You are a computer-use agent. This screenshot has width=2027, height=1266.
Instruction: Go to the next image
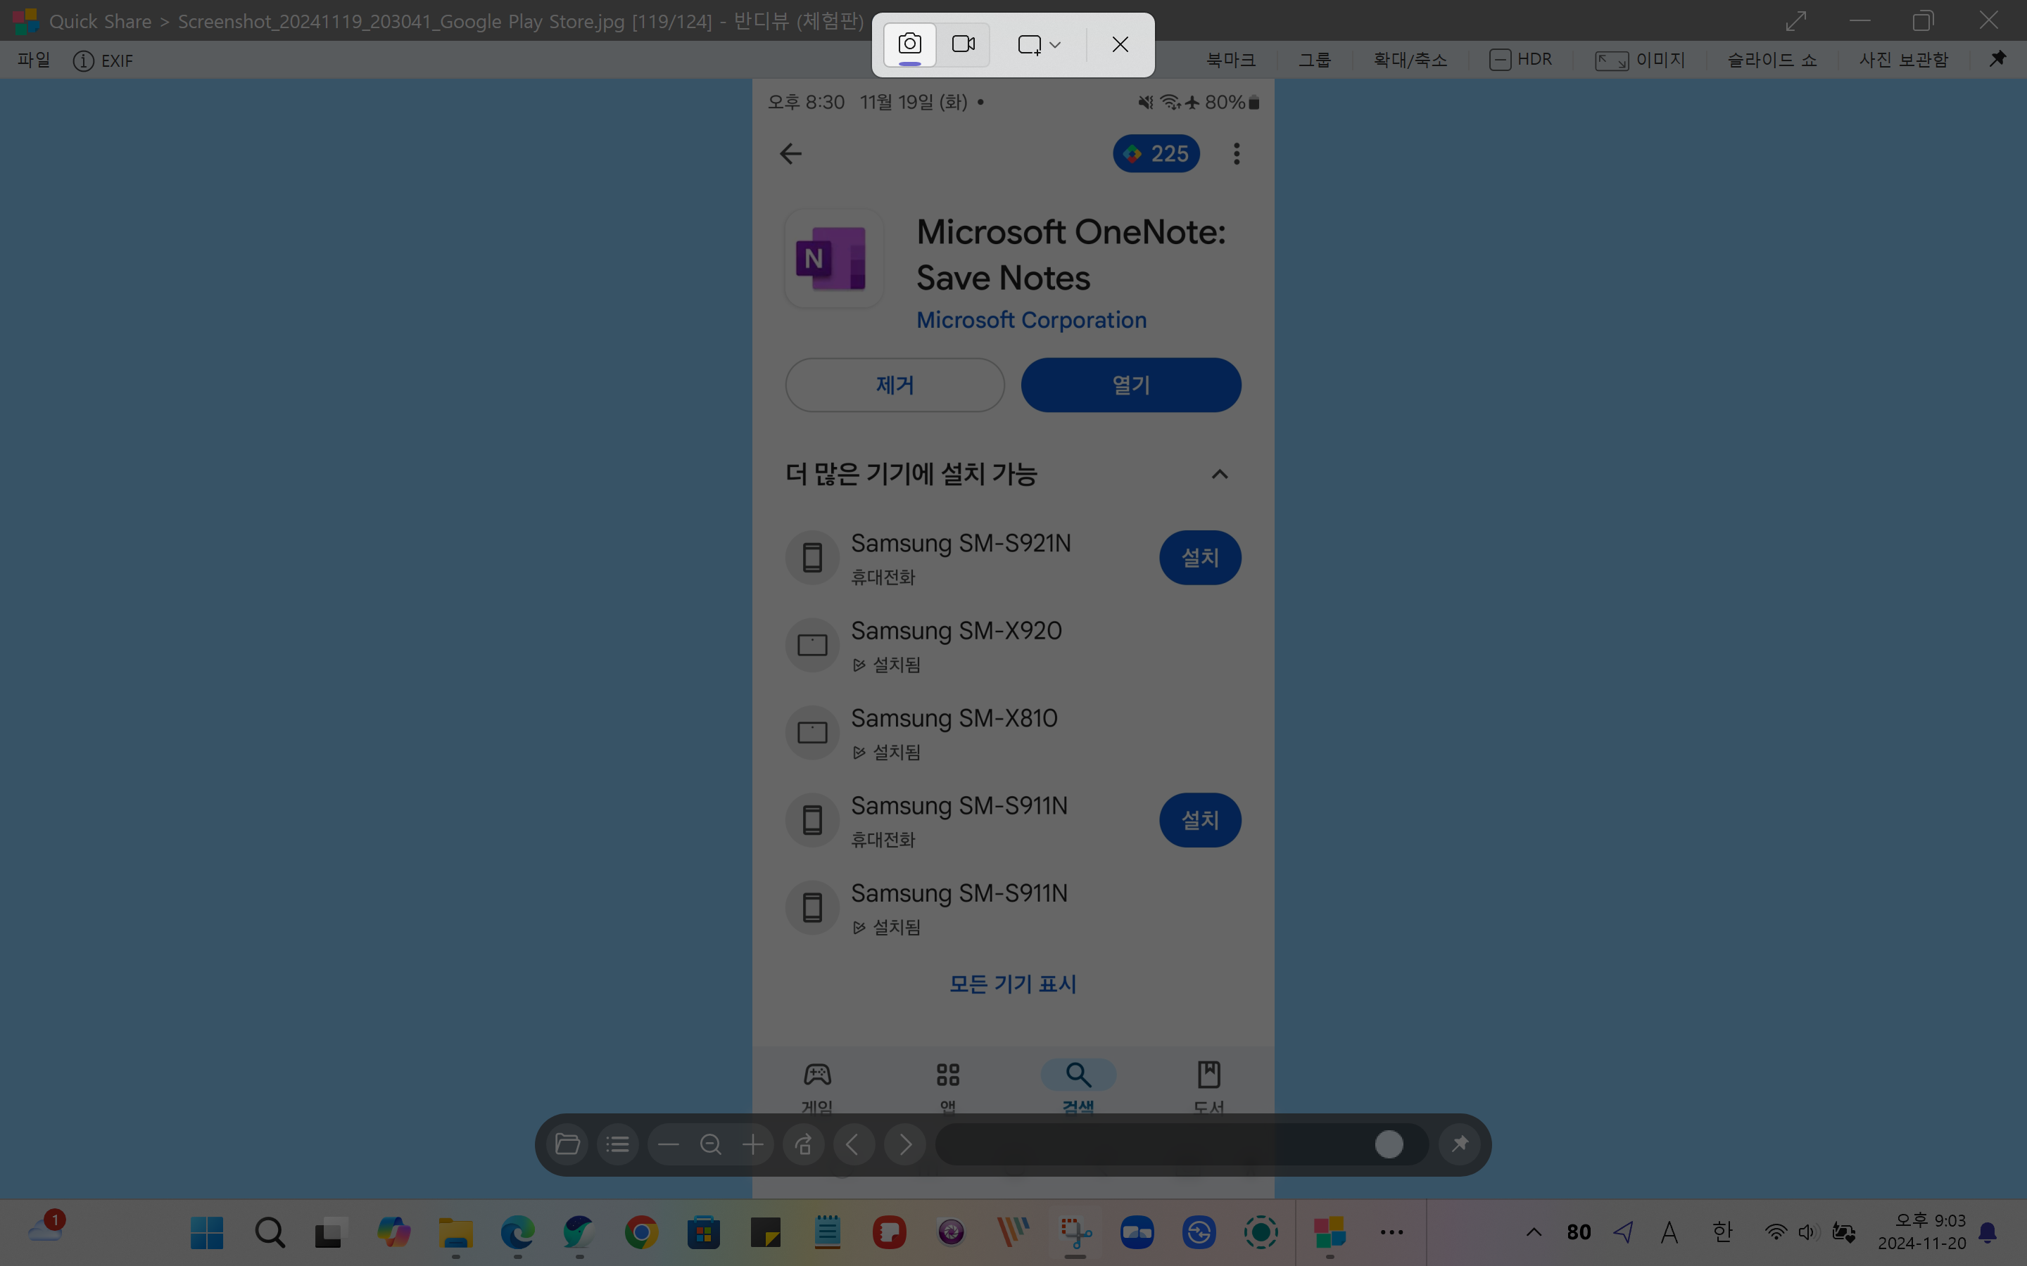[x=904, y=1144]
